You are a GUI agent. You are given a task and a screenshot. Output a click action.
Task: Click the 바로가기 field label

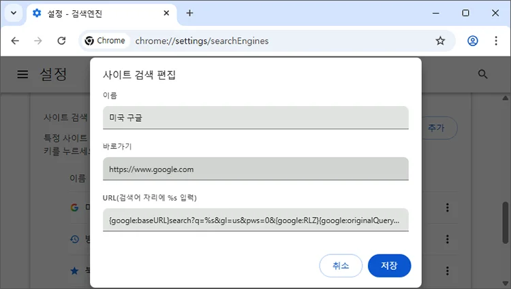point(117,147)
